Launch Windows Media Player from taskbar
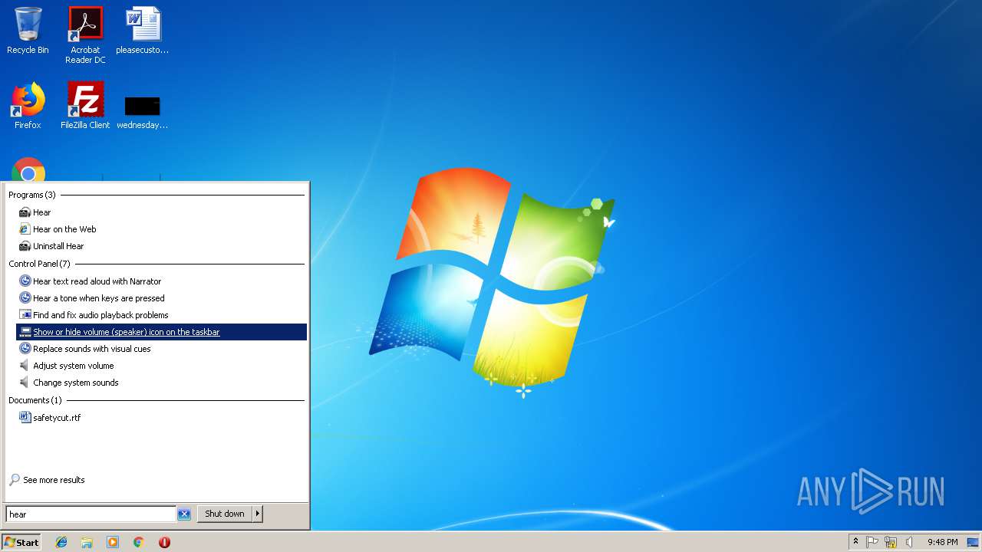Viewport: 982px width, 552px height. 113,542
